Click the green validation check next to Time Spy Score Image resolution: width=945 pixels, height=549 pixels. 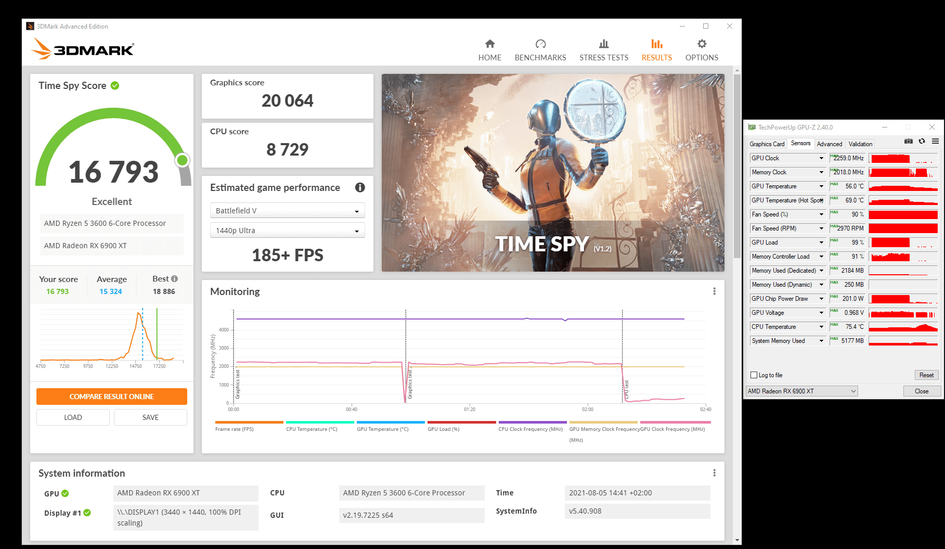pyautogui.click(x=115, y=85)
